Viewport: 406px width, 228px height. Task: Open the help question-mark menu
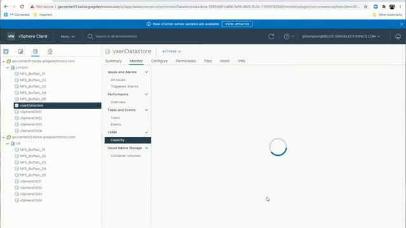[x=289, y=37]
